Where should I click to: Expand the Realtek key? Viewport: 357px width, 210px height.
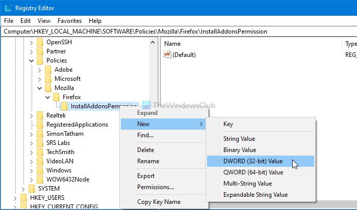point(32,116)
